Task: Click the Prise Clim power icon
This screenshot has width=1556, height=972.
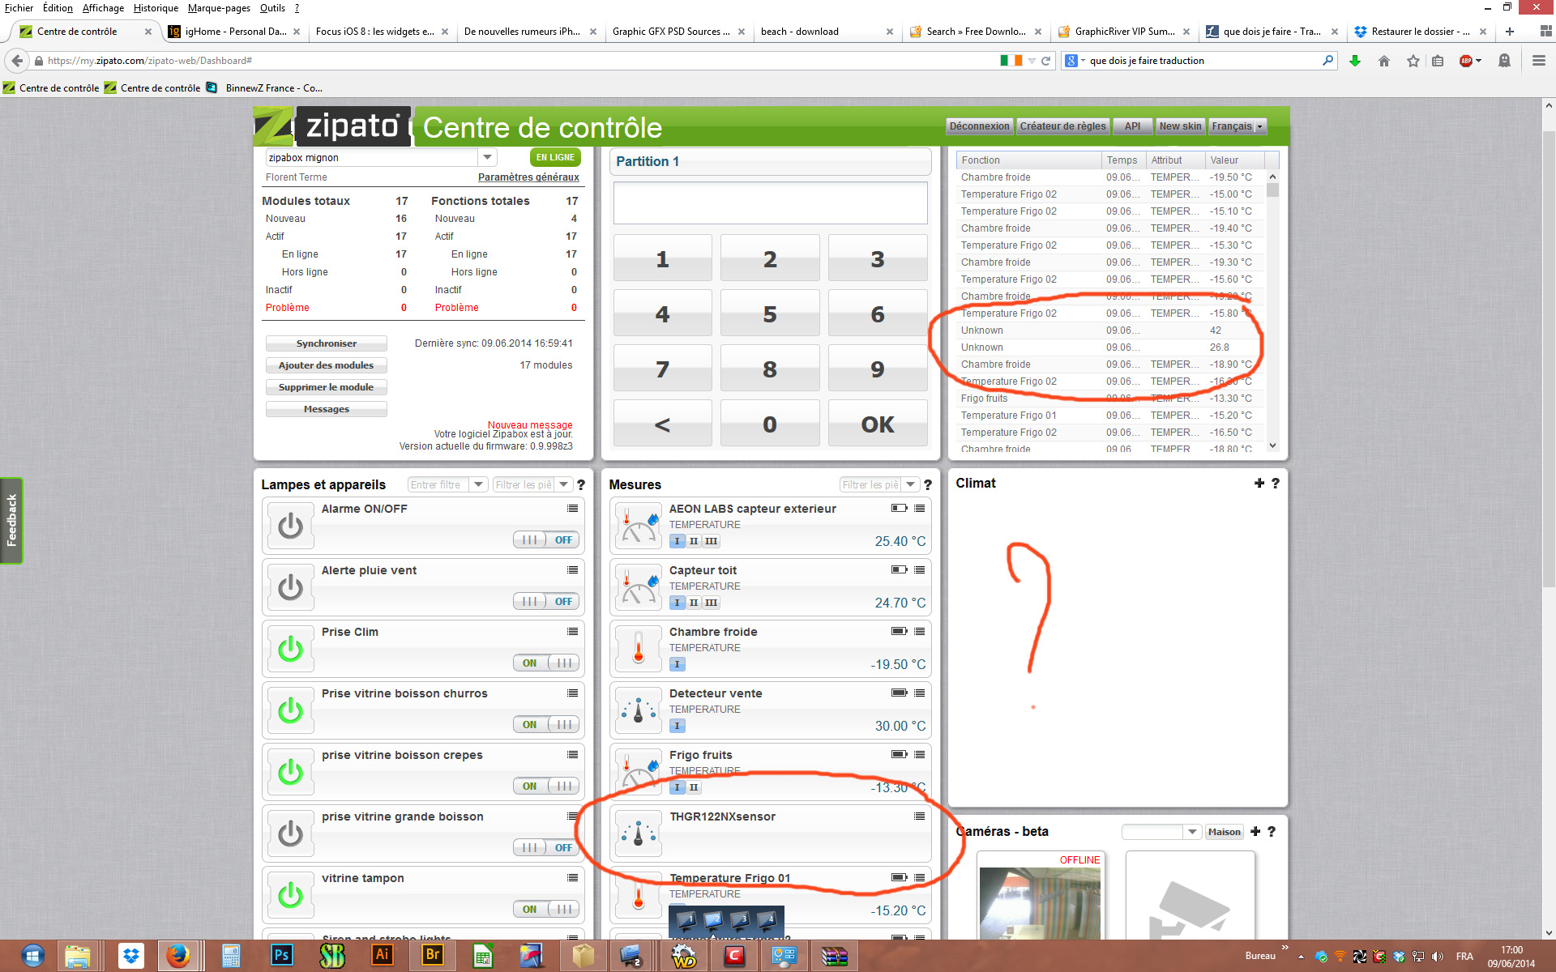Action: (x=290, y=649)
